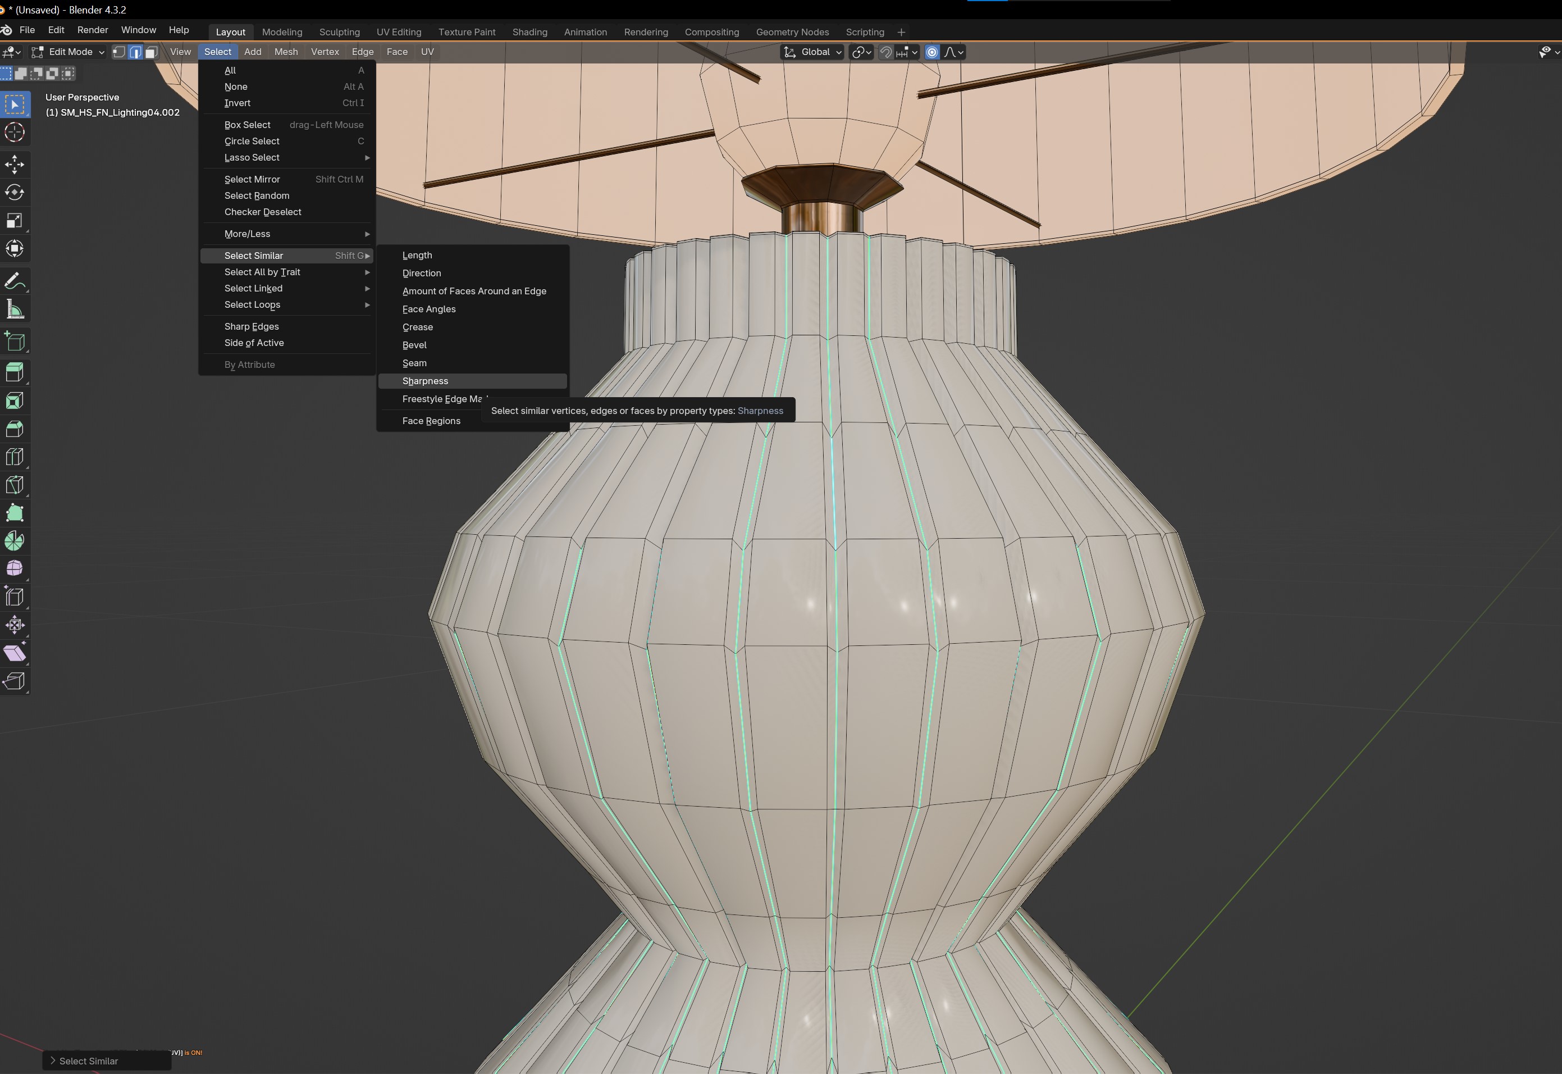Click the Blender logo icon
This screenshot has height=1074, width=1562.
[6, 30]
